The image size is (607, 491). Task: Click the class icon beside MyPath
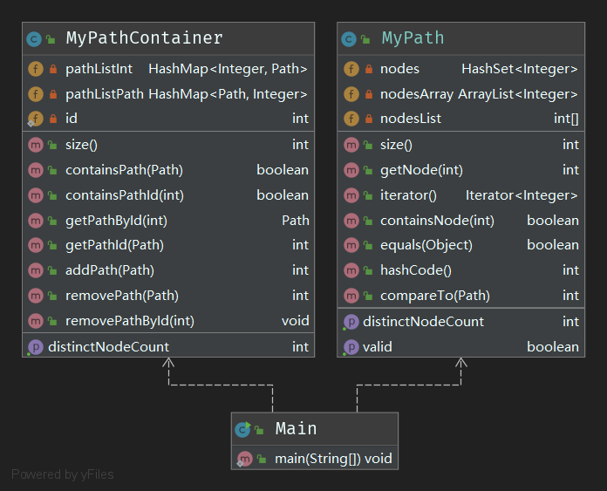pyautogui.click(x=349, y=39)
